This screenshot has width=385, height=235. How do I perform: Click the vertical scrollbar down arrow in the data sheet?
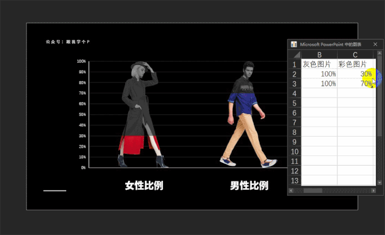[x=380, y=183]
